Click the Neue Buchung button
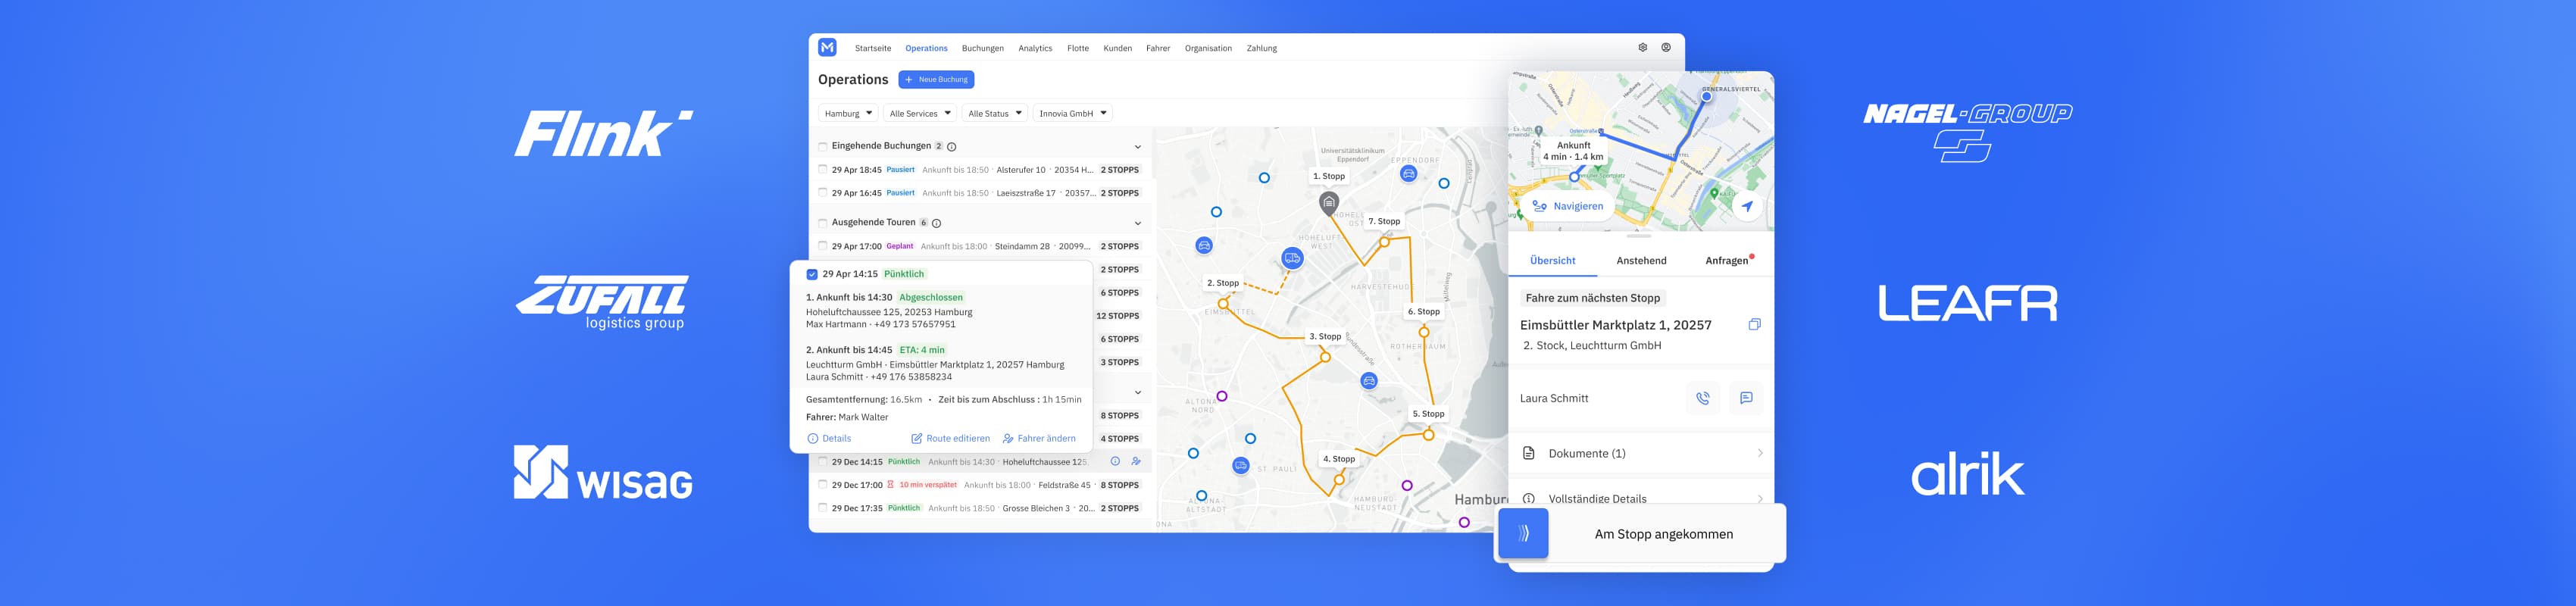 pos(936,79)
